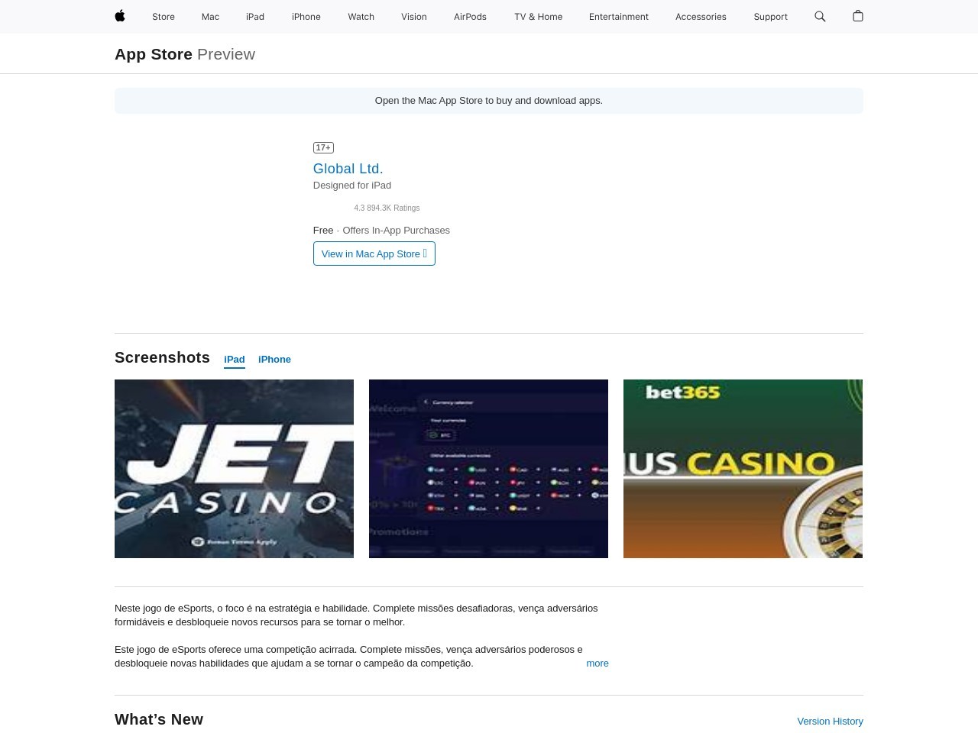Screen dimensions: 978x733
Task: Select TV & Home in the top menu
Action: [538, 17]
